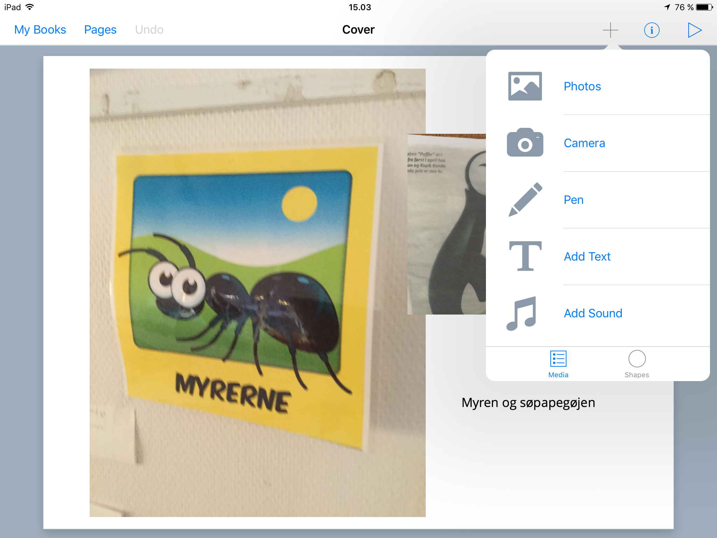The height and width of the screenshot is (538, 717).
Task: Switch to the Shapes tab
Action: (x=636, y=364)
